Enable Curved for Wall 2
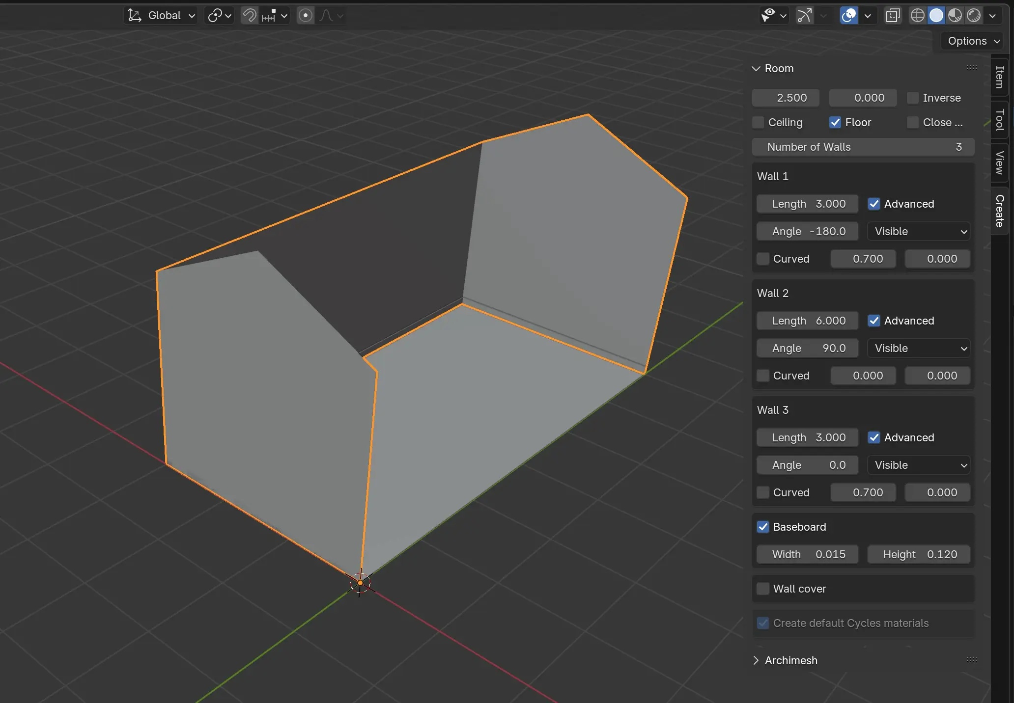Screen dimensions: 1014x703 763,376
